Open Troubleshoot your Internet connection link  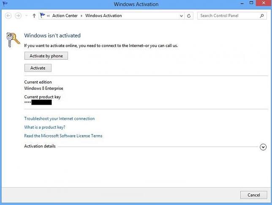[x=59, y=119]
